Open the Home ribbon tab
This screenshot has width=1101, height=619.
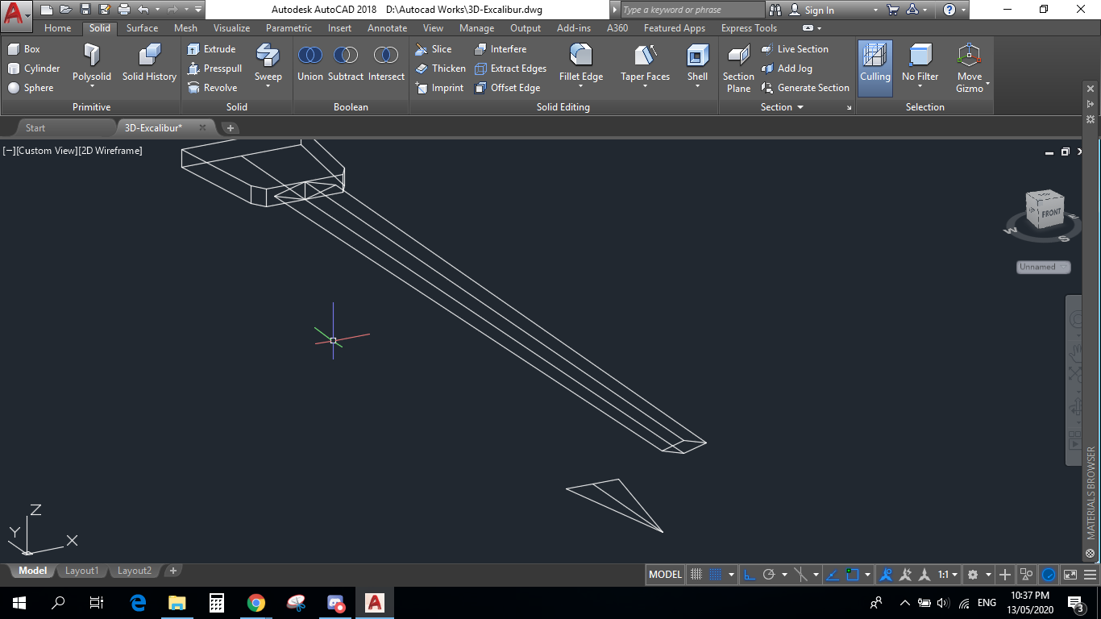(57, 28)
